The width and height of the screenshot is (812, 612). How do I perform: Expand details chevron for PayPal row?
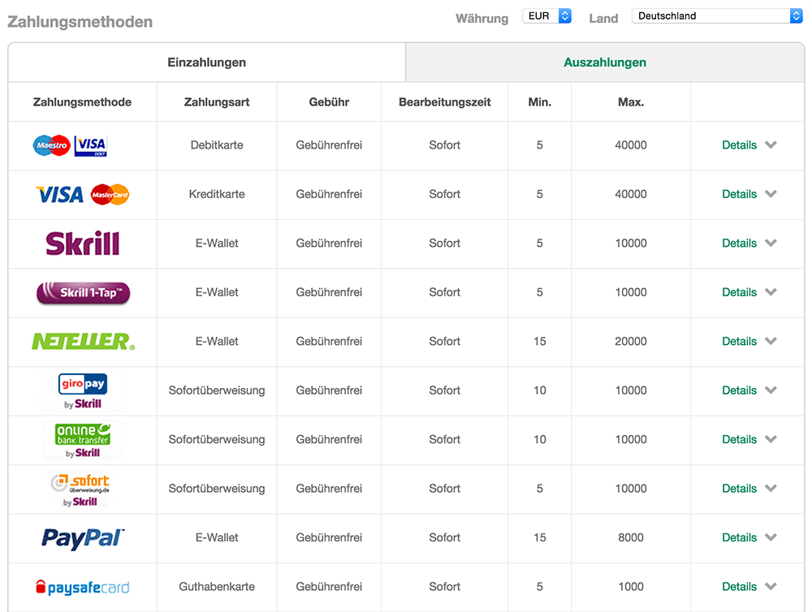(771, 537)
